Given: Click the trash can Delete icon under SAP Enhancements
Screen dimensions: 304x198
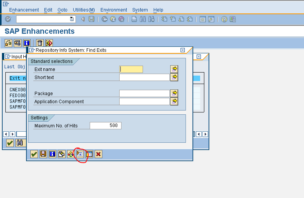Looking at the screenshot, I should click(40, 43).
